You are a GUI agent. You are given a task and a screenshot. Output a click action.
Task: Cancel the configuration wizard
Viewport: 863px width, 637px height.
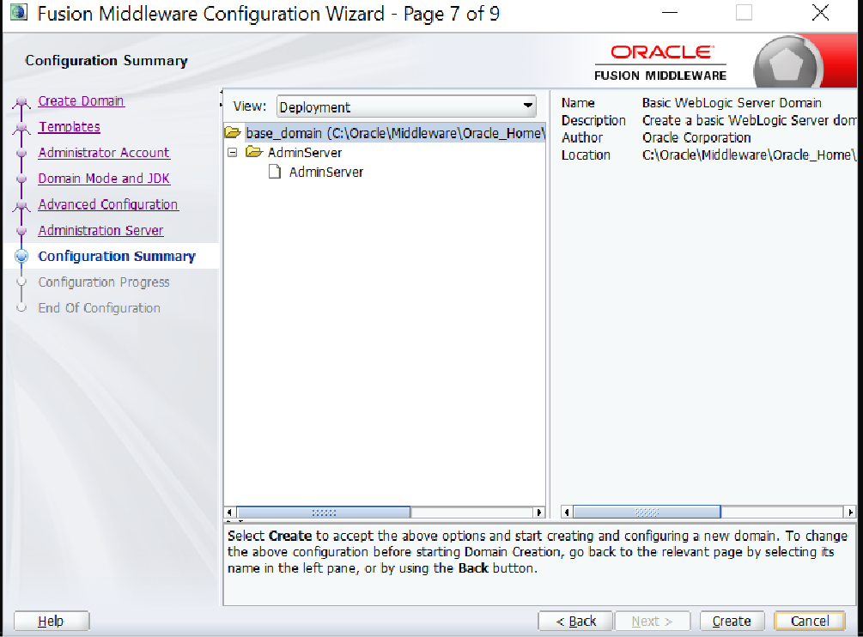[x=809, y=621]
